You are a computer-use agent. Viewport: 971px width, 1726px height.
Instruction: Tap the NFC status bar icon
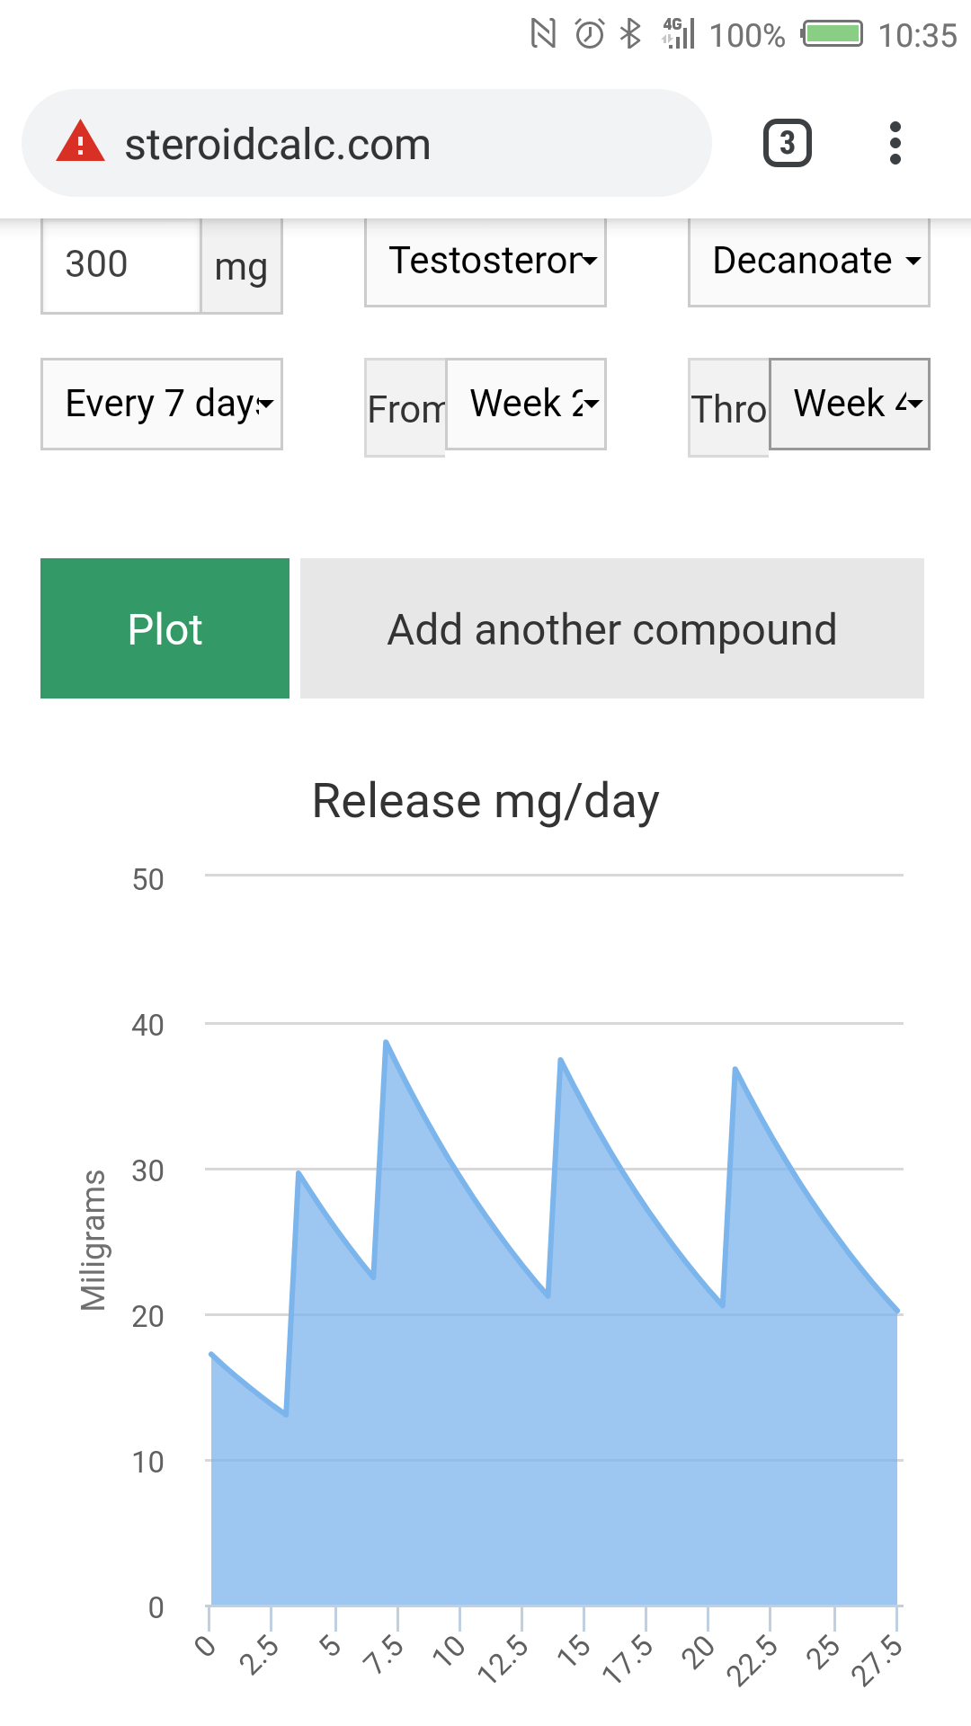tap(543, 35)
